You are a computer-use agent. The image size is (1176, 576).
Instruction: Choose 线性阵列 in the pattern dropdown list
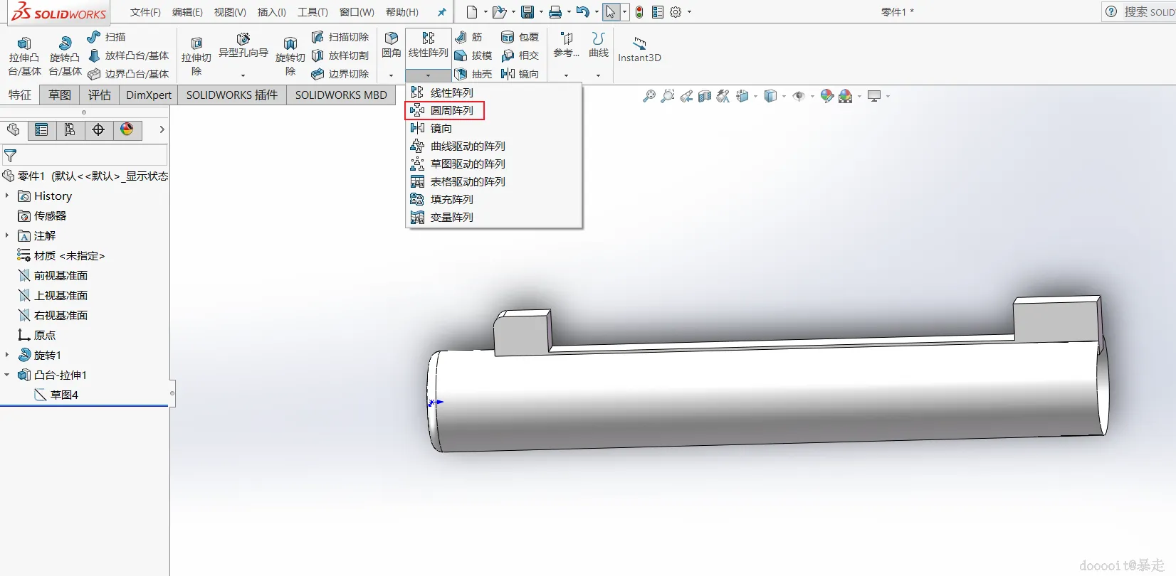(494, 92)
